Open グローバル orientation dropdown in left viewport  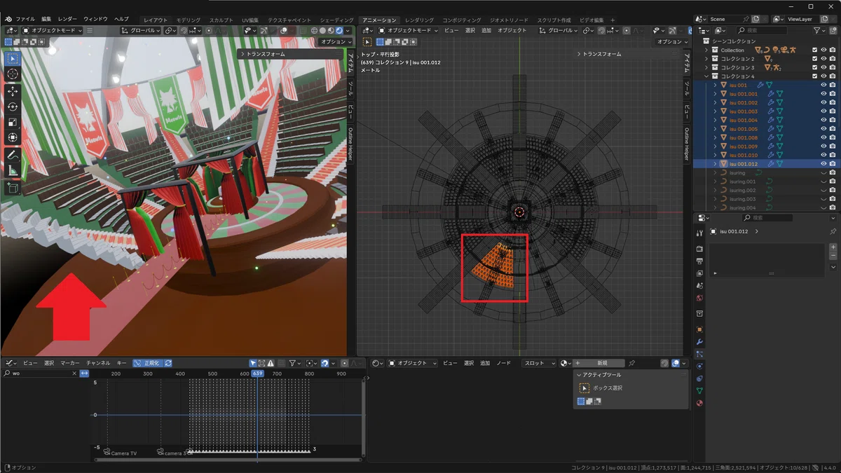point(141,31)
